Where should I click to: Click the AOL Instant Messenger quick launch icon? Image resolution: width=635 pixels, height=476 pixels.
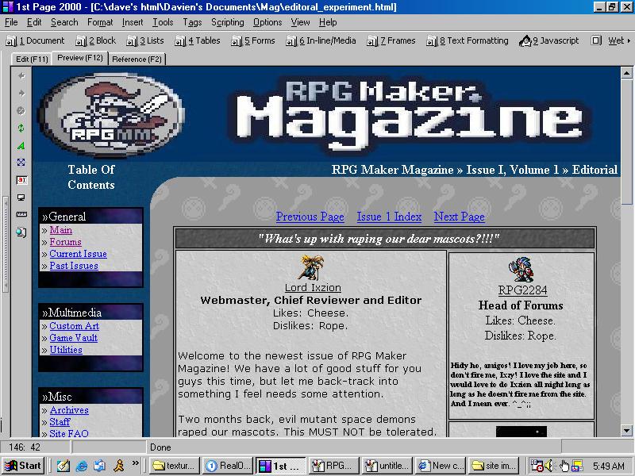click(x=118, y=466)
